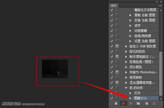Toggle dialog box for 动感模糊 step
164x108 pixels.
click(x=117, y=31)
